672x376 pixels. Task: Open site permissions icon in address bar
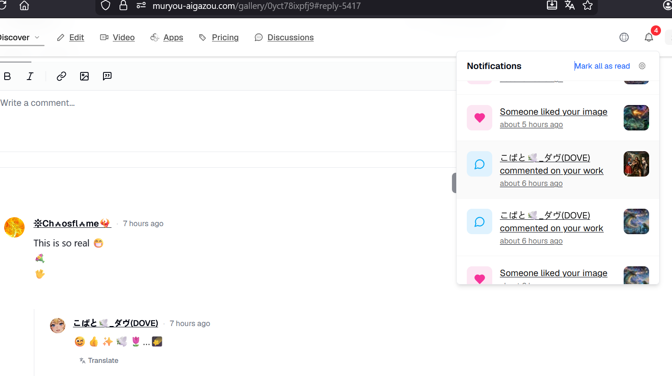pyautogui.click(x=141, y=6)
